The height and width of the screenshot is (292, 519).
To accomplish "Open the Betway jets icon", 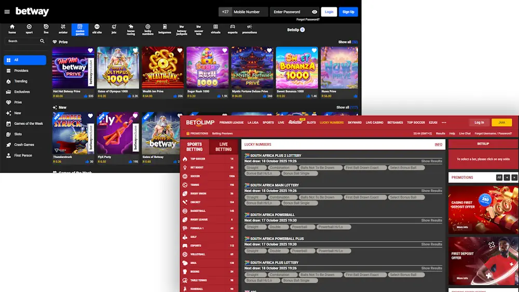I will coord(114,29).
